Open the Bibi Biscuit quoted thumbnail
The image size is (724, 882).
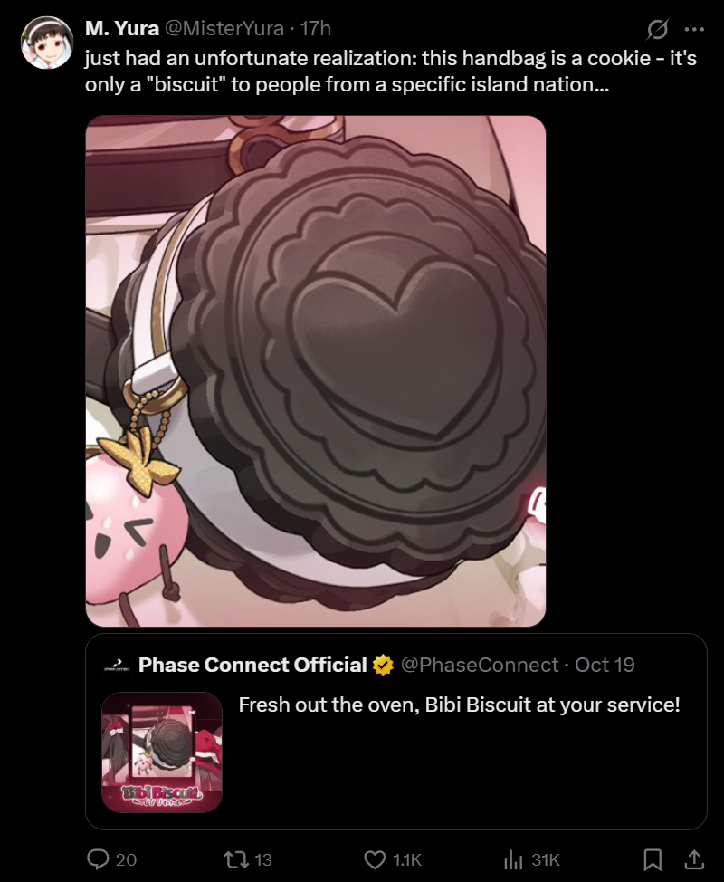pos(162,753)
